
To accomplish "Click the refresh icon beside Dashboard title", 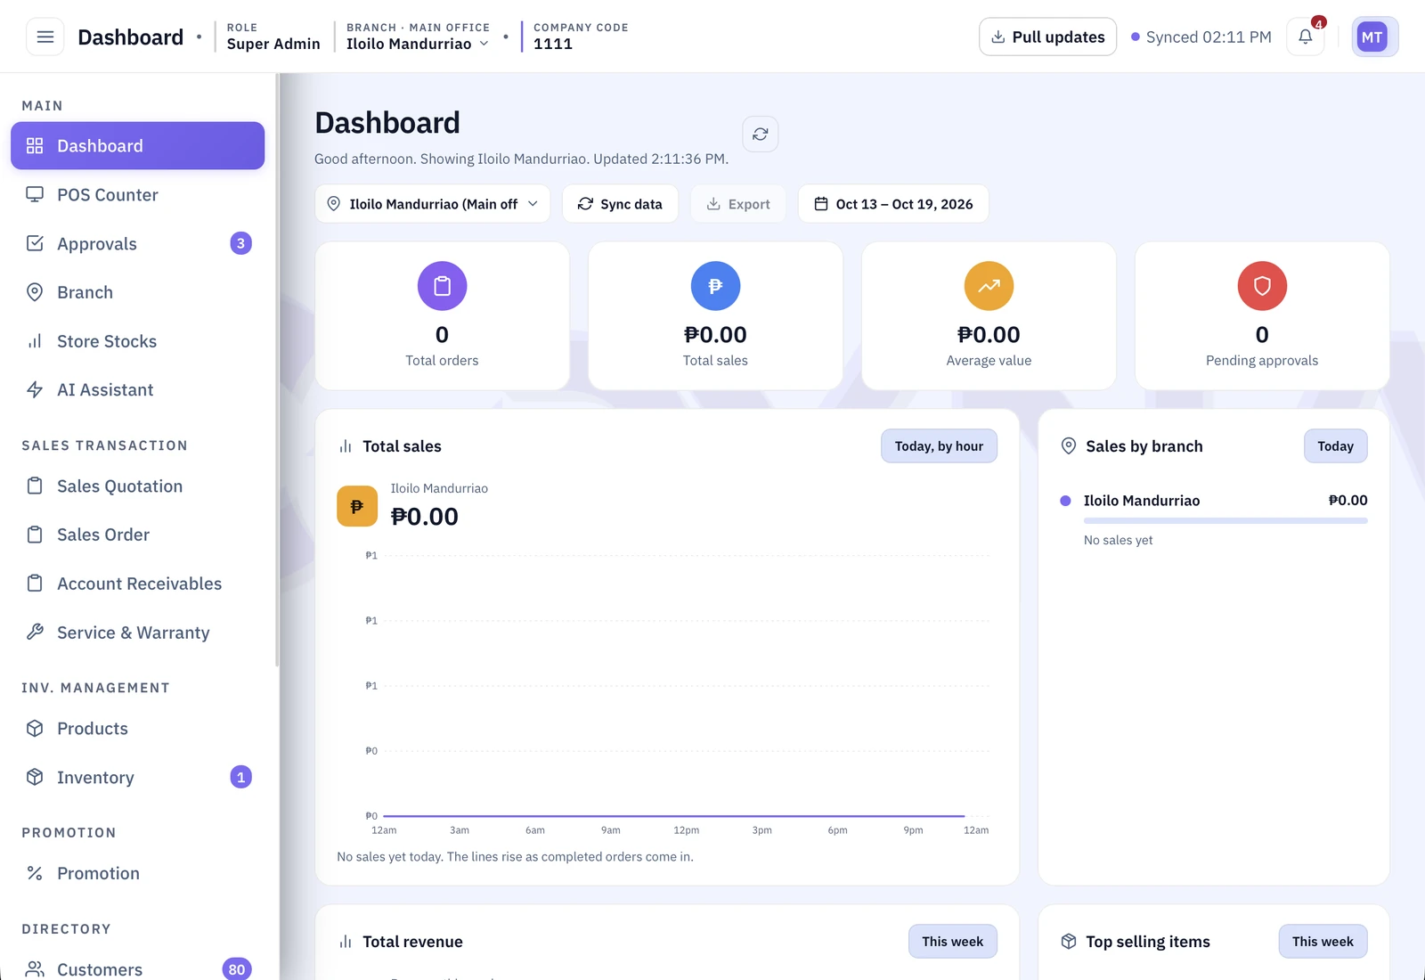I will 760,134.
